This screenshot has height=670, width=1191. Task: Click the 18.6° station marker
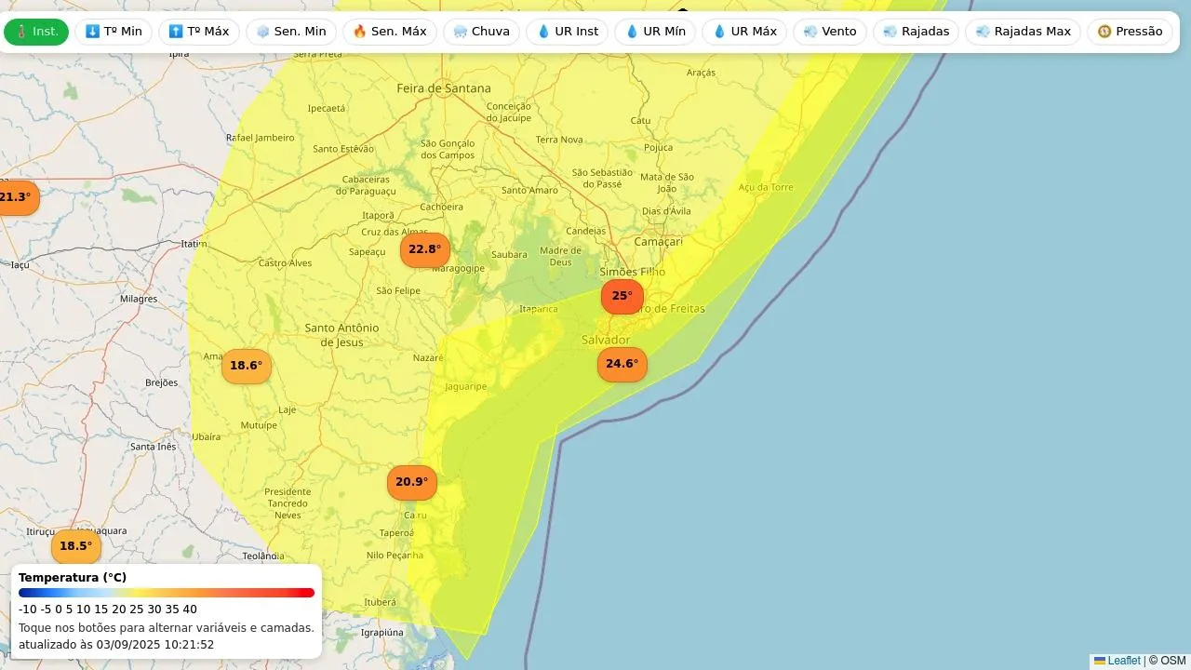tap(246, 366)
